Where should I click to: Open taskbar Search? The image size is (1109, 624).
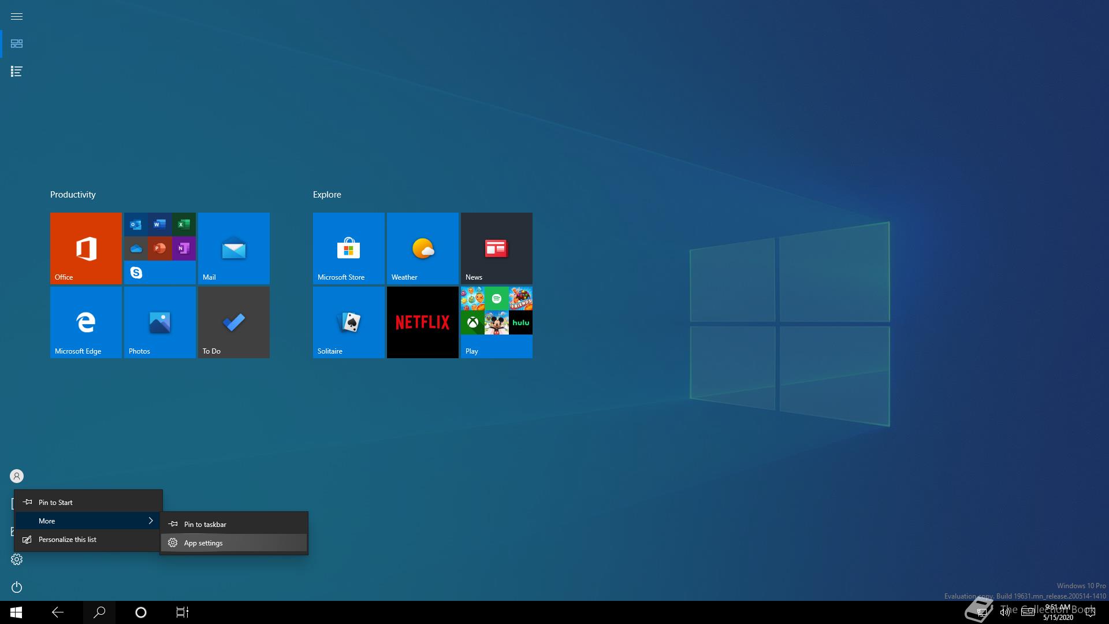(x=99, y=612)
